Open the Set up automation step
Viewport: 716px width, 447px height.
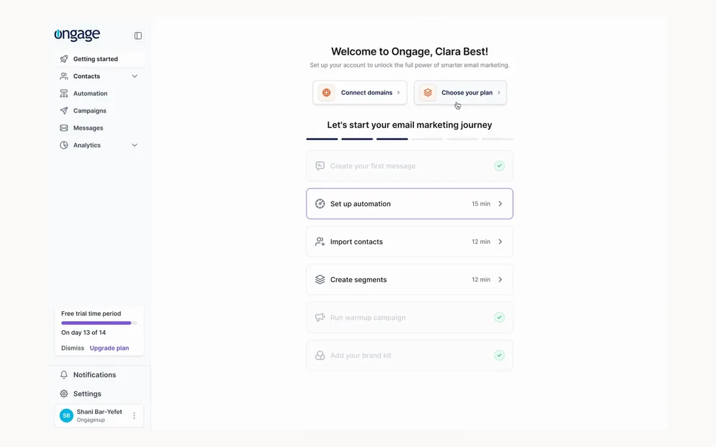point(409,204)
